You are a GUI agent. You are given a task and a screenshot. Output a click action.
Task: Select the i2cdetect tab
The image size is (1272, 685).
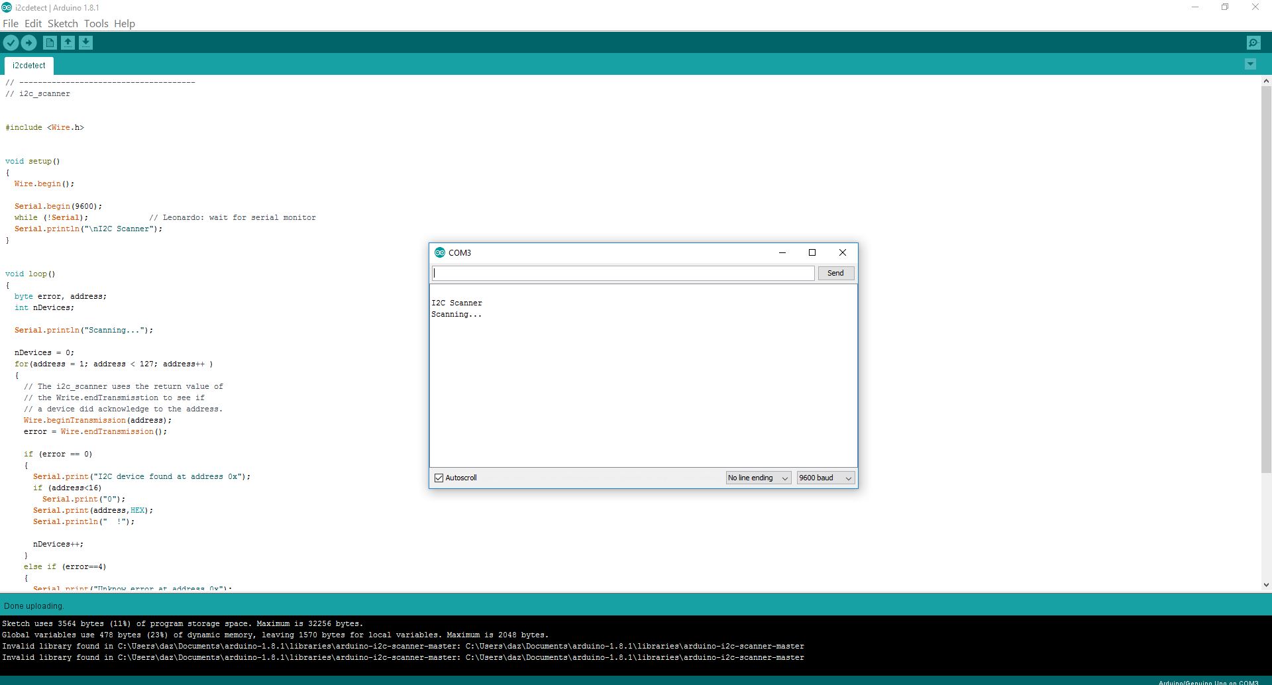[x=29, y=66]
